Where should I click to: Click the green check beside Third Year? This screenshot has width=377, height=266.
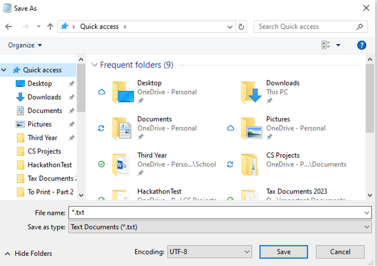(x=101, y=164)
